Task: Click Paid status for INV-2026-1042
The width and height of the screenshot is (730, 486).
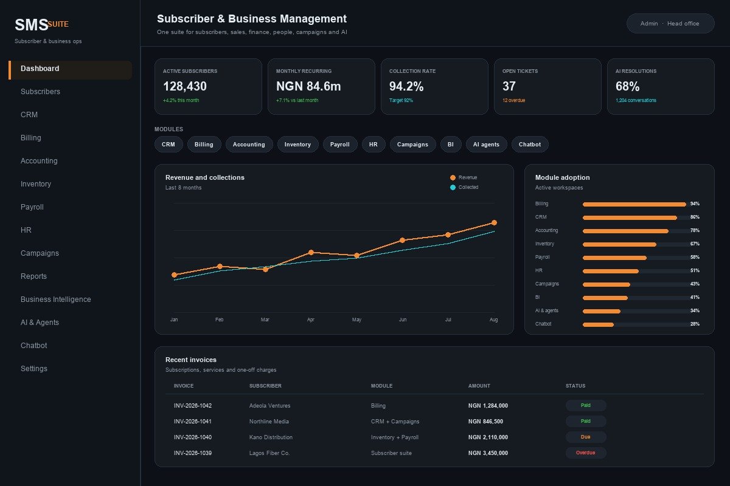Action: (x=586, y=405)
